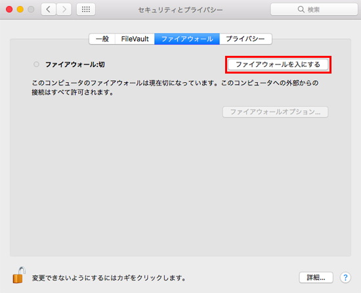Viewport: 361px width, 293px height.
Task: Open help with the question mark button
Action: coord(345,278)
